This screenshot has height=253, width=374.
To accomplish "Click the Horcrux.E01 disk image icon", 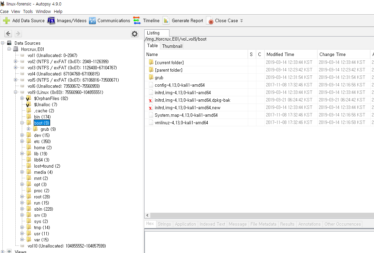I will (16, 49).
